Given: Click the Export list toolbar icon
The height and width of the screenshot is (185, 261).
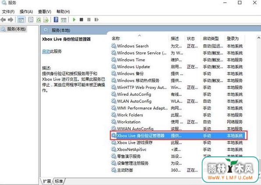Looking at the screenshot, I should tap(46, 20).
